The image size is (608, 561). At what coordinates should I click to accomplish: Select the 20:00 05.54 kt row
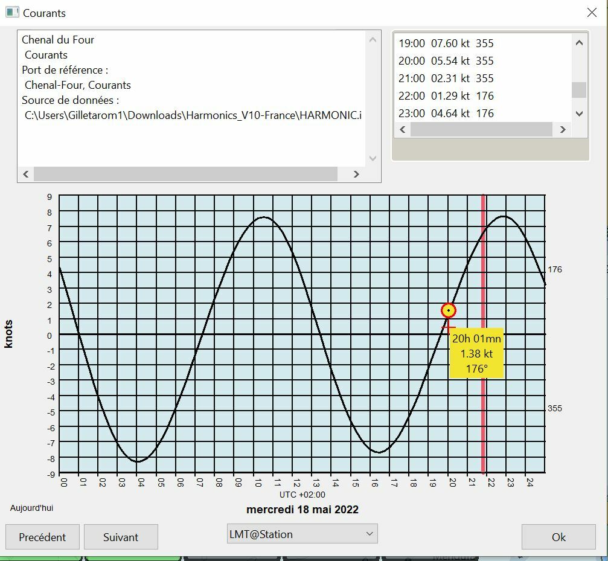pyautogui.click(x=446, y=61)
